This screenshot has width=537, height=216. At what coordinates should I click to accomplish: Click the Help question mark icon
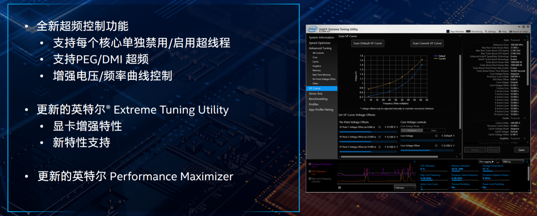tap(500, 31)
